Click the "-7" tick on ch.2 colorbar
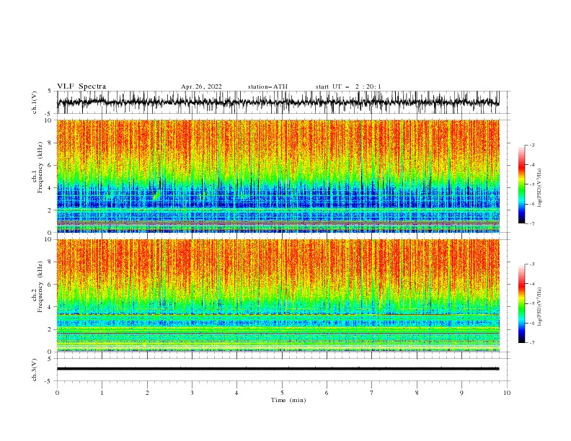 532,342
